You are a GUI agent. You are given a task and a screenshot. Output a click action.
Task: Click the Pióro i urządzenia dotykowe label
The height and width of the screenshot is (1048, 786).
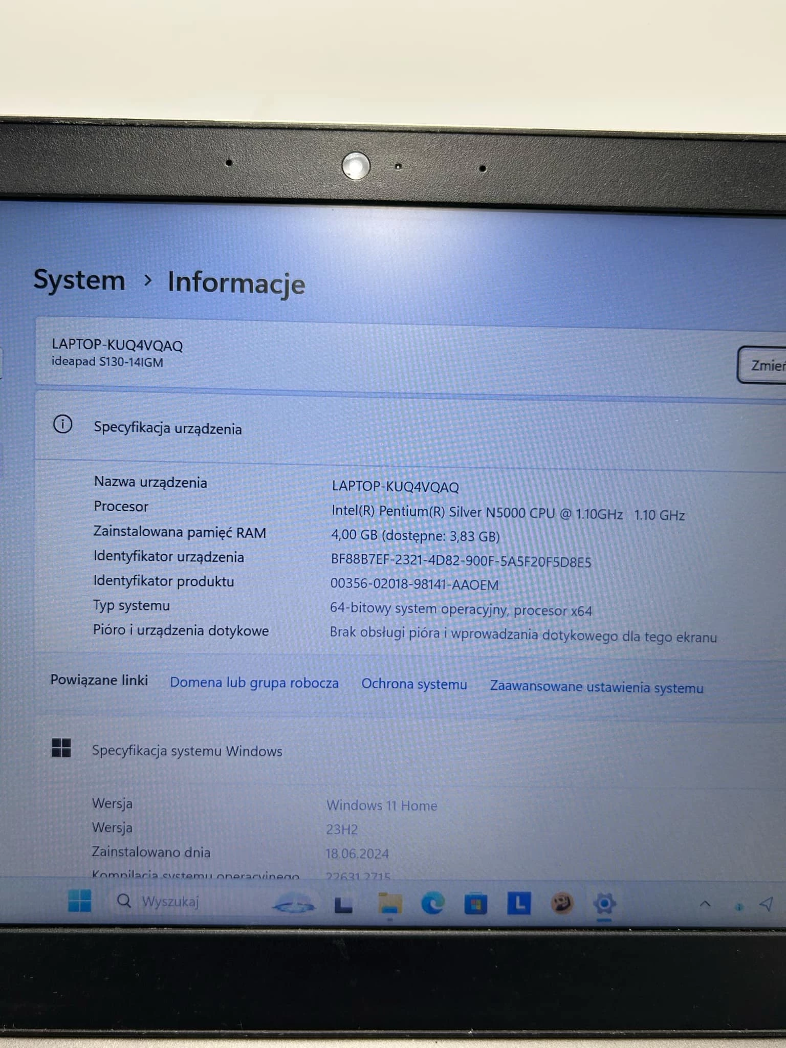(181, 630)
